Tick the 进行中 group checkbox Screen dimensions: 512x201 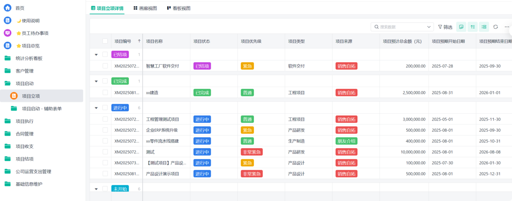click(x=105, y=108)
